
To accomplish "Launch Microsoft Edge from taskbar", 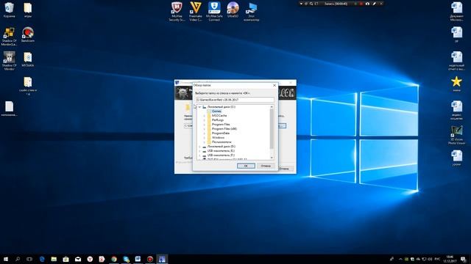I will [42, 259].
